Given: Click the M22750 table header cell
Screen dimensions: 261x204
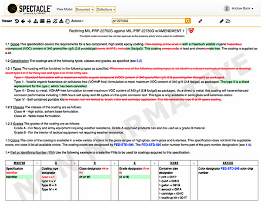Looking at the screenshot, I should [19, 163].
